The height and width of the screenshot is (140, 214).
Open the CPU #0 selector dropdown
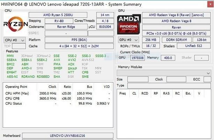click(15, 40)
